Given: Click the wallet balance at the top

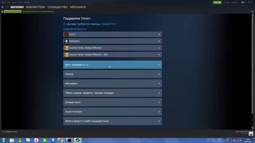Looking at the screenshot, I should 226,2.
